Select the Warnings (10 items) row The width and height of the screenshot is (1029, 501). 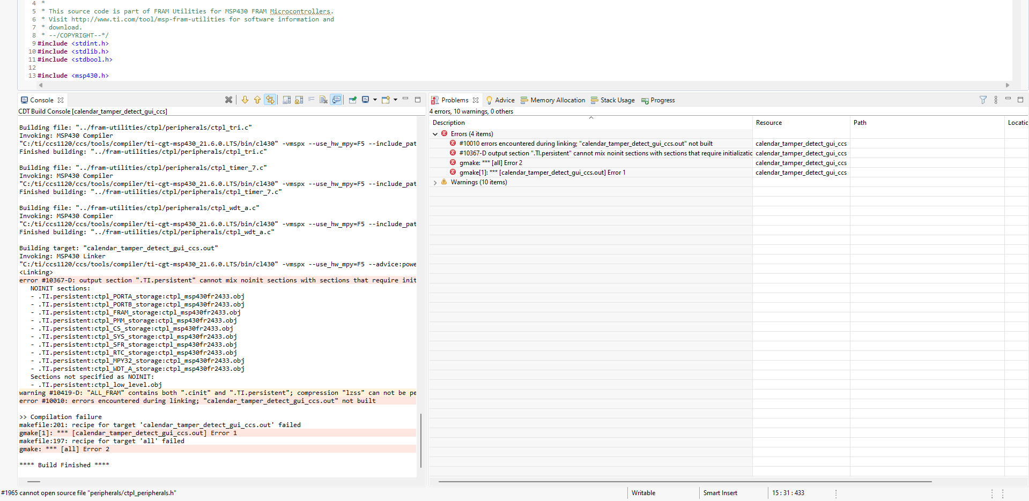coord(590,182)
